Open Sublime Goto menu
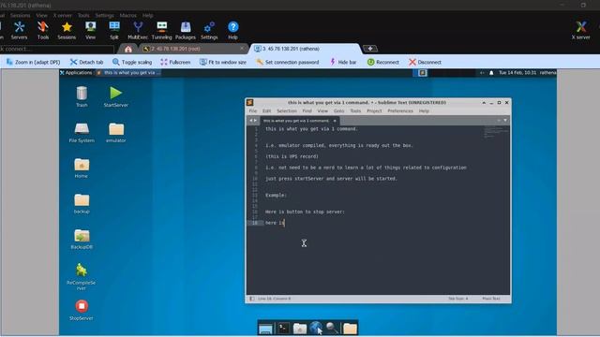600x337 pixels. click(339, 110)
